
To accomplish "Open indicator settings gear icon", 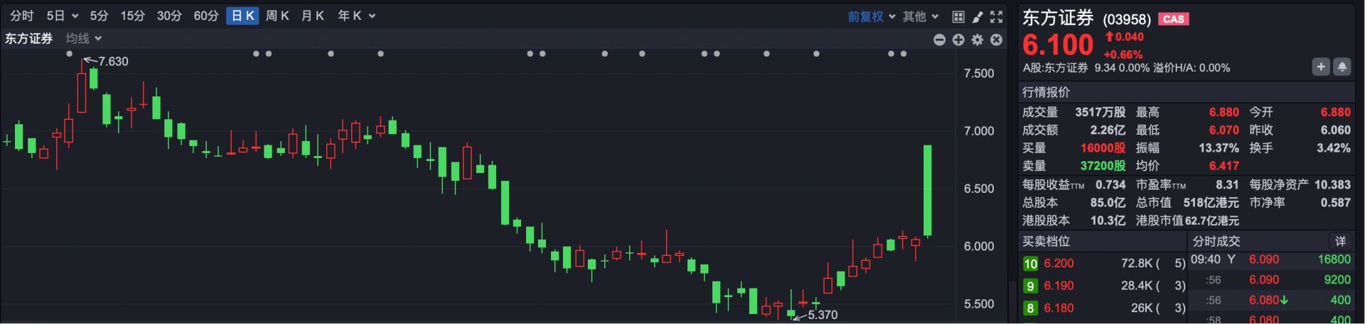I will click(978, 40).
